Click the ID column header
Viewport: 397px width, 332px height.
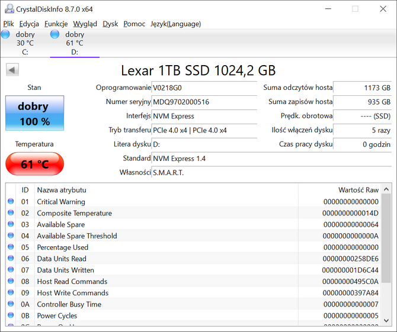click(25, 190)
